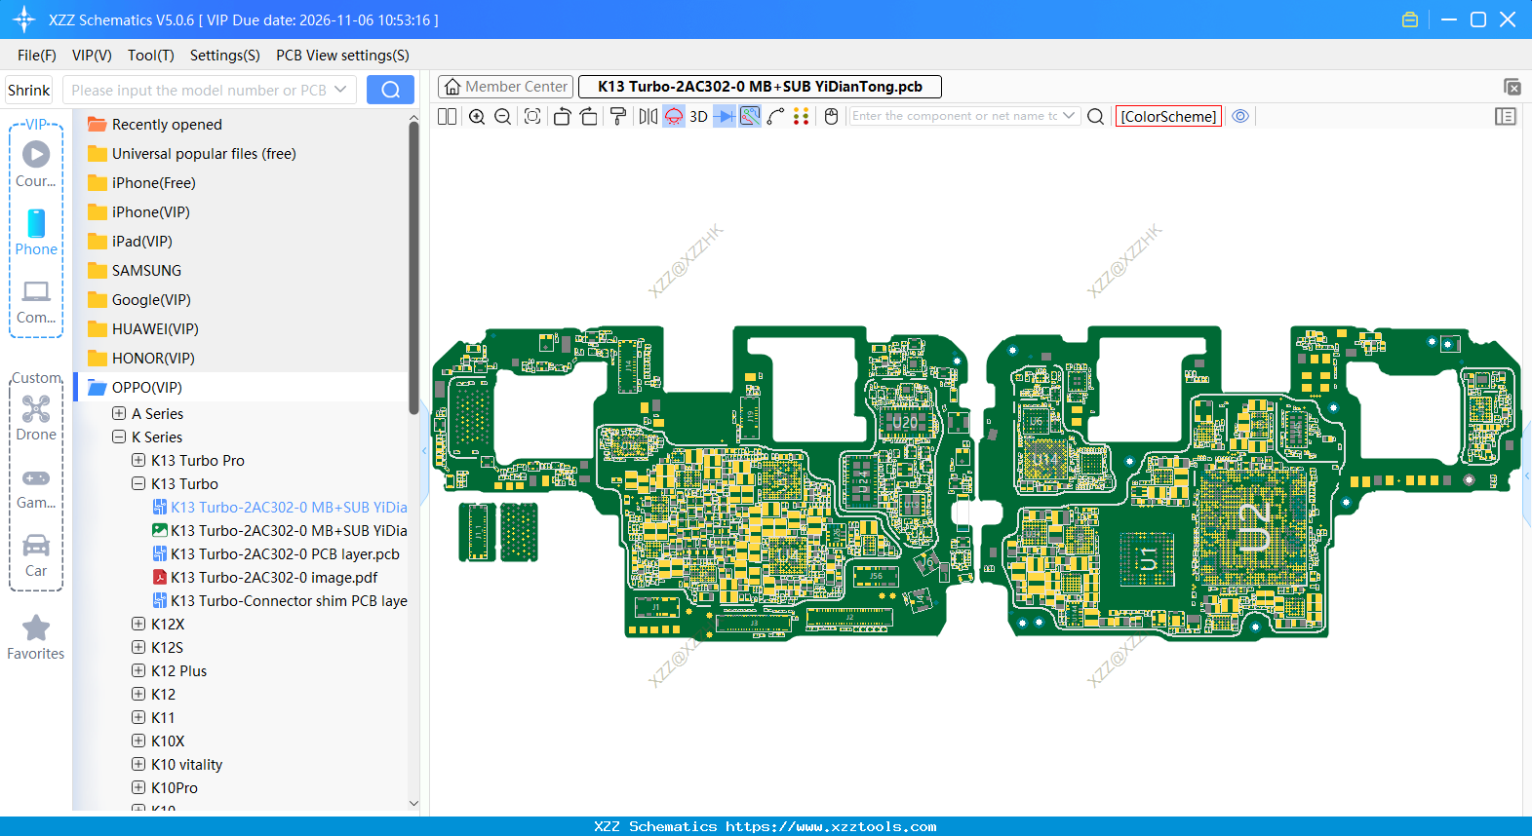Click the large U2 chip on the board
The image size is (1532, 836).
pos(1254,527)
